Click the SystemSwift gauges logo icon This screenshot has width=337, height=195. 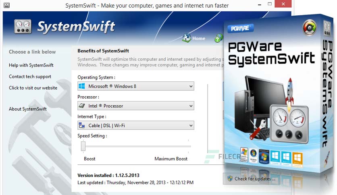[23, 27]
